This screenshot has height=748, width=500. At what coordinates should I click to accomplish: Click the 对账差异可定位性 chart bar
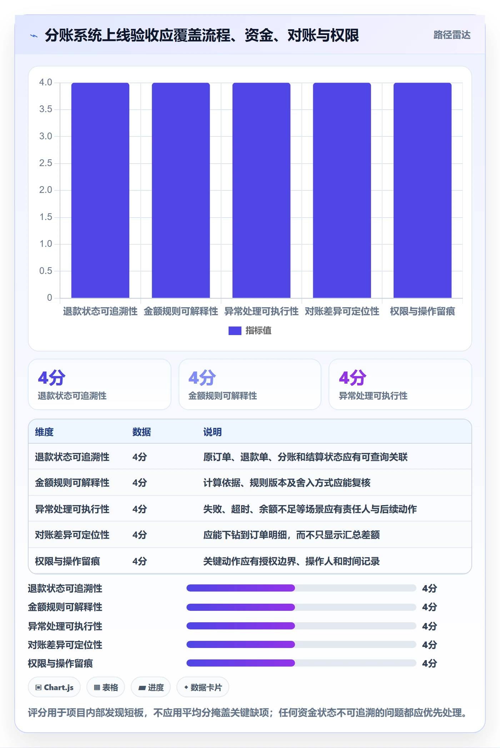(x=342, y=190)
